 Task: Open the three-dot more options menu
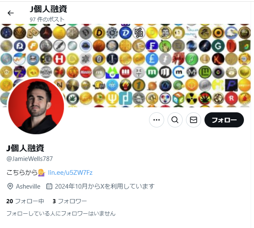point(157,120)
